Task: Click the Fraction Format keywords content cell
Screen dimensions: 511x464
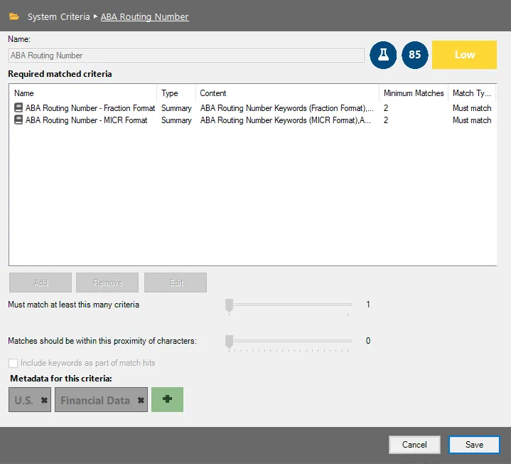Action: click(287, 108)
